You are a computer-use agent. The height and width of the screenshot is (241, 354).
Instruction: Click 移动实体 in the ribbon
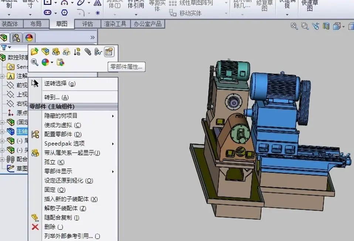190,13
